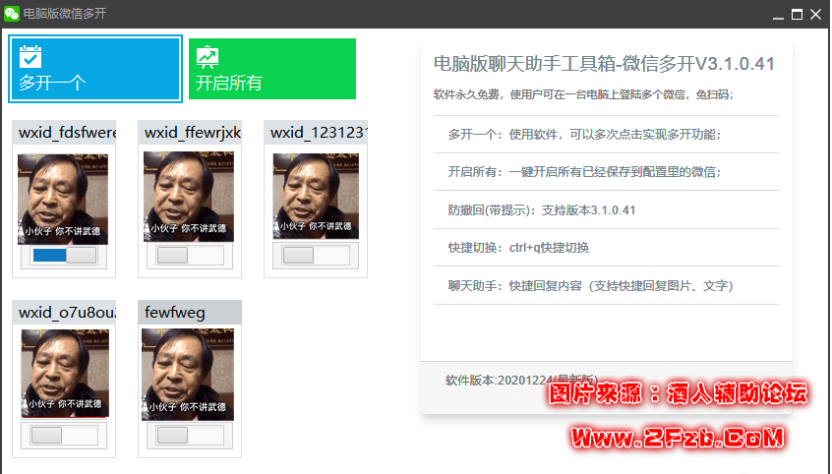This screenshot has width=832, height=474.
Task: Click the 电脑版微信多开 window title text
Action: pyautogui.click(x=65, y=13)
